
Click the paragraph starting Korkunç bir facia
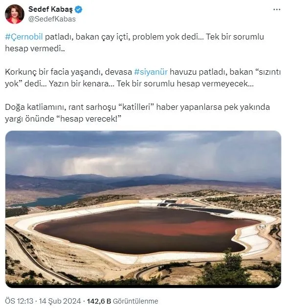143,78
